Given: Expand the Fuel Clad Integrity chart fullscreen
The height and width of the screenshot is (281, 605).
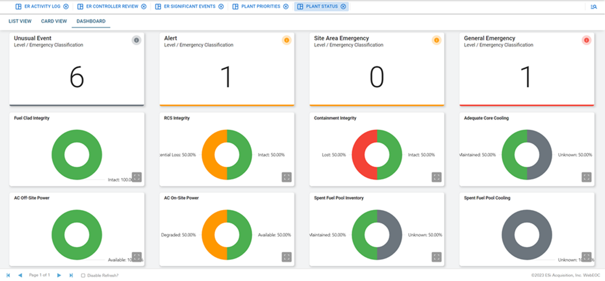Looking at the screenshot, I should click(136, 177).
